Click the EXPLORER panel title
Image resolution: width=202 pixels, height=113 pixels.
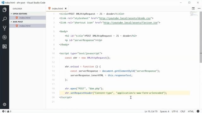coord(17,9)
